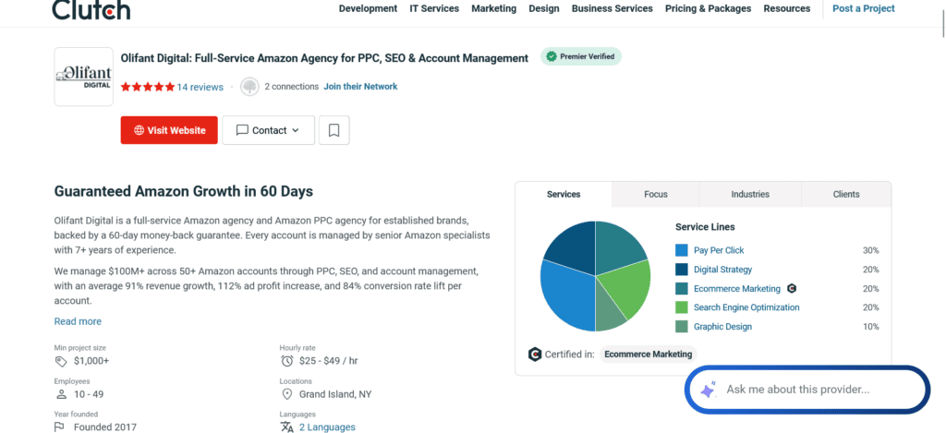Open the 2 Languages link
Screen dimensions: 946x433
coord(327,427)
